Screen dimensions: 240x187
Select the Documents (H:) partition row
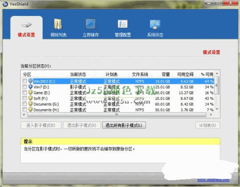(x=118, y=110)
